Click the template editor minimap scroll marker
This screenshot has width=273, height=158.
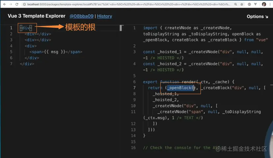pyautogui.click(x=122, y=28)
